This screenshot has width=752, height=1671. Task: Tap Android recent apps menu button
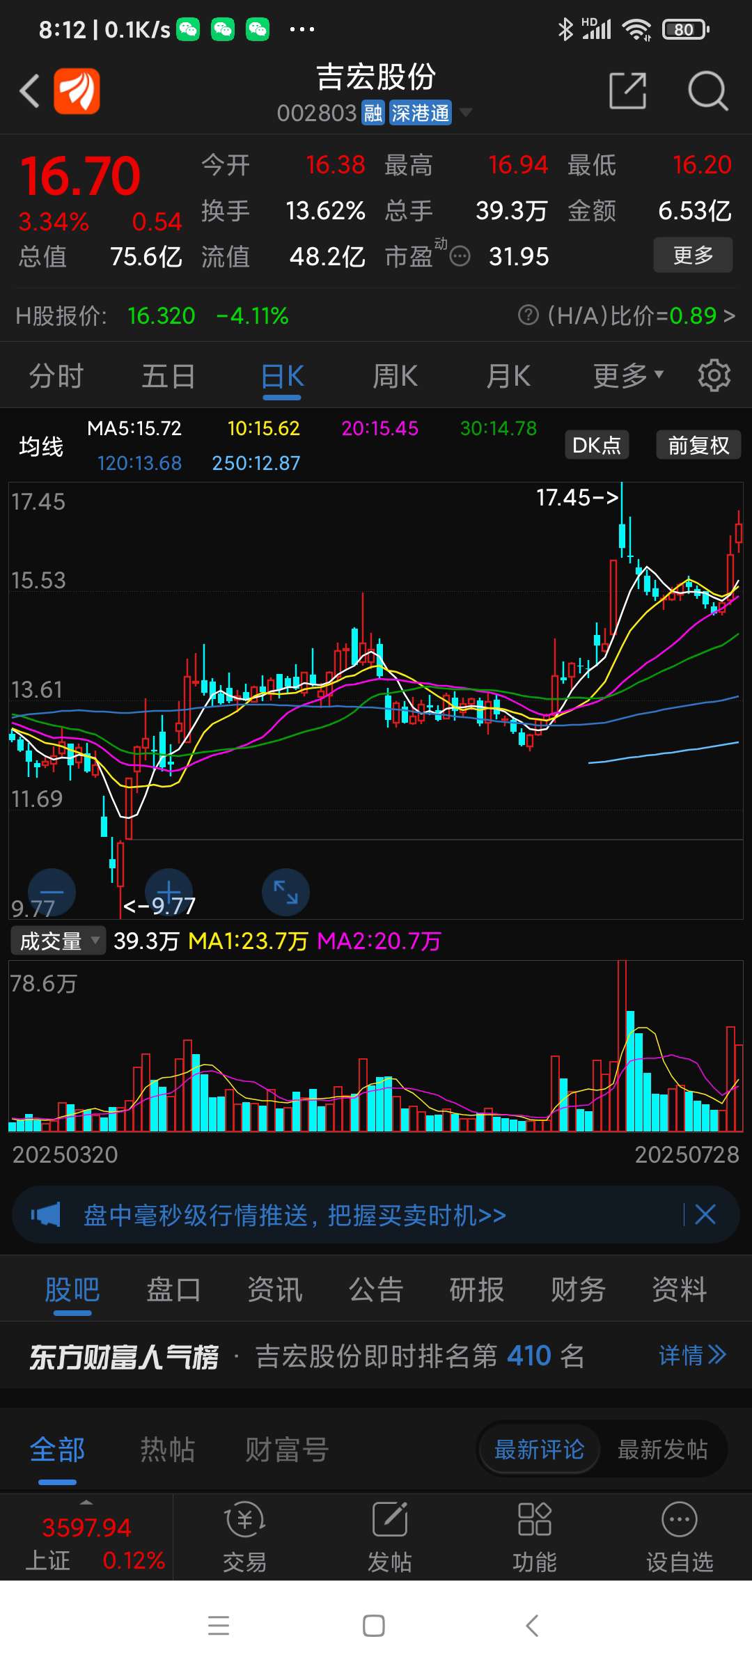click(x=219, y=1626)
